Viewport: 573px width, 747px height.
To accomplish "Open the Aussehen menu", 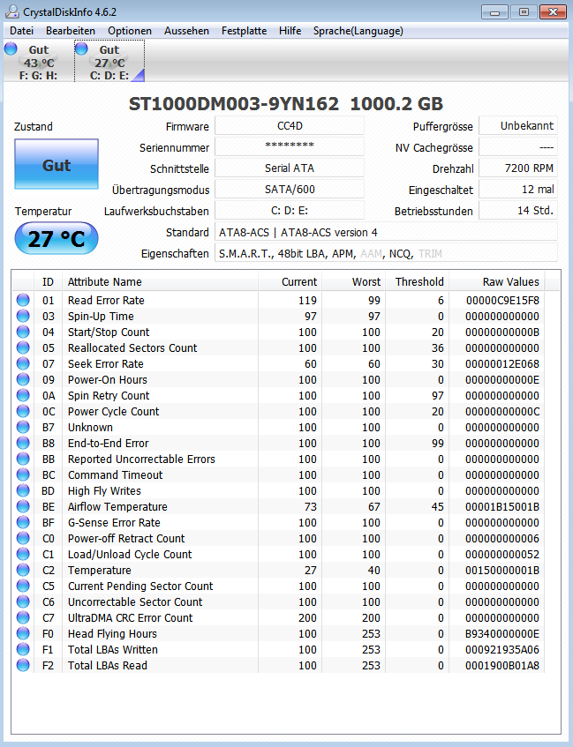I will (x=186, y=31).
